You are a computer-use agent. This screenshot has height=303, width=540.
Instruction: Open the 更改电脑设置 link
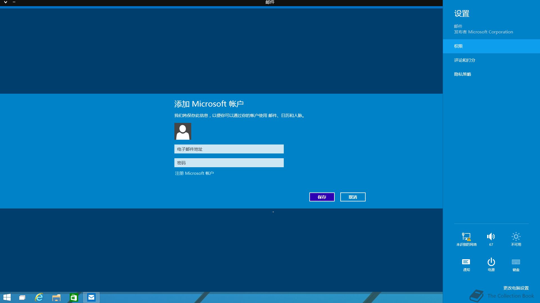516,288
